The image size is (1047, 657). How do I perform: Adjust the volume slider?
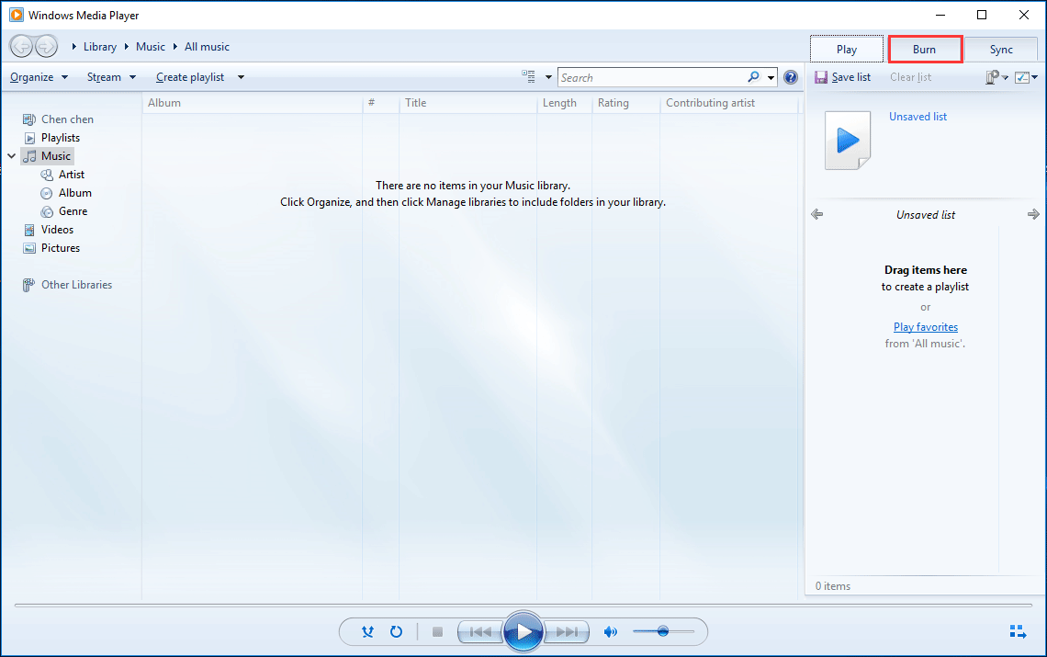click(663, 631)
